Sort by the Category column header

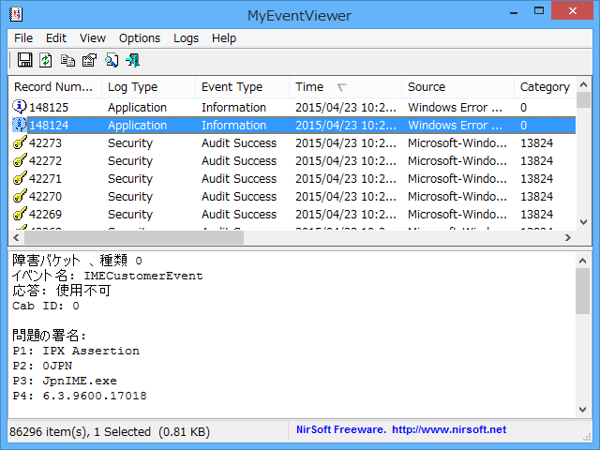[545, 87]
